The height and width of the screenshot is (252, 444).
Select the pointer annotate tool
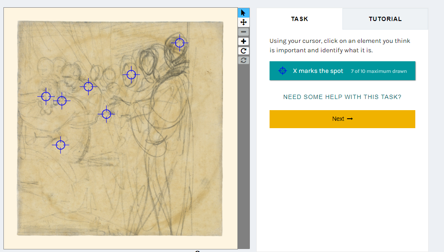(243, 13)
